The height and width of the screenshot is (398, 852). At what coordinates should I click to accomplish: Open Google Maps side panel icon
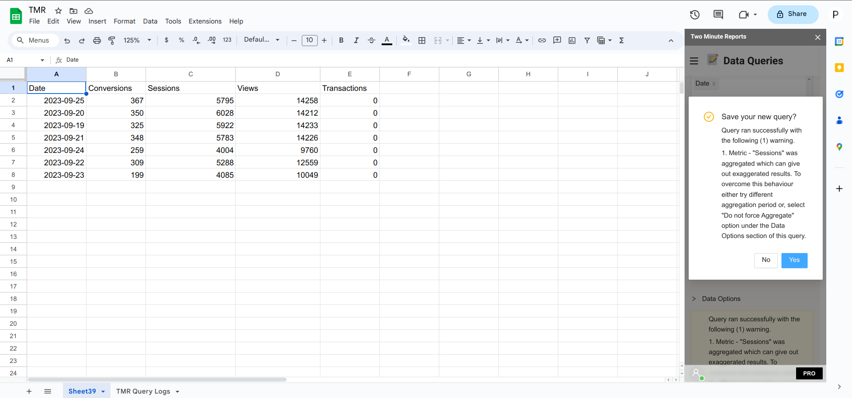coord(839,147)
